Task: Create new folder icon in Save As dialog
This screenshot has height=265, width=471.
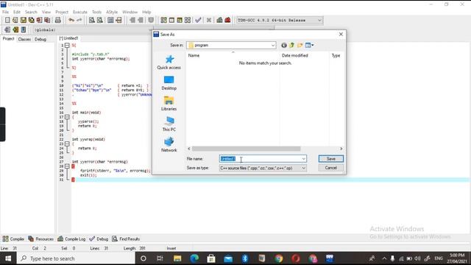Action: pyautogui.click(x=300, y=46)
